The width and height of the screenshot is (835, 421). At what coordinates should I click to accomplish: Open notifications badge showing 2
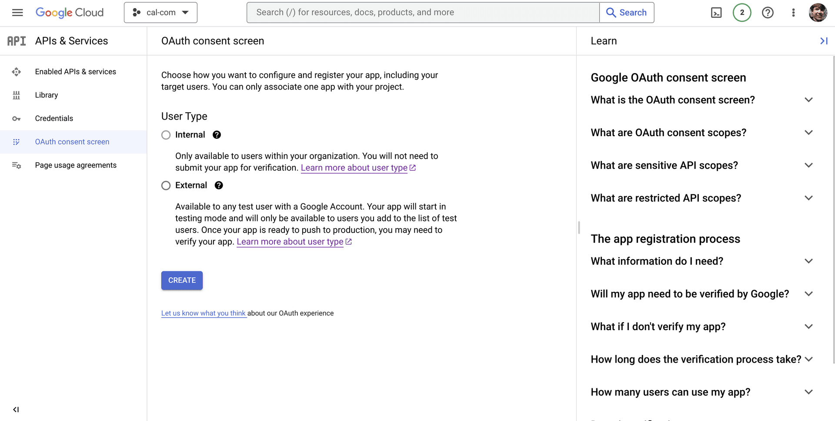pyautogui.click(x=741, y=13)
